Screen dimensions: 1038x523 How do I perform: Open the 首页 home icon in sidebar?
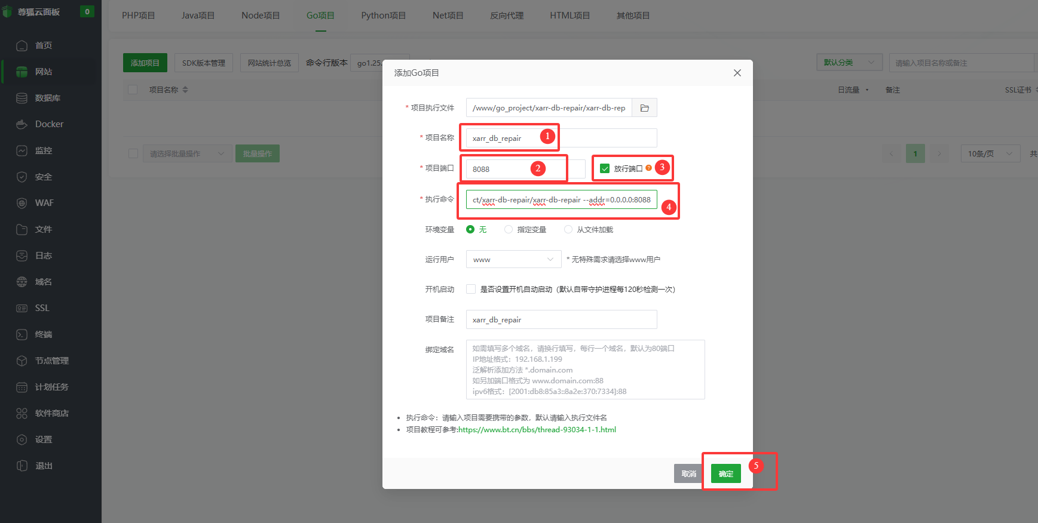point(22,45)
